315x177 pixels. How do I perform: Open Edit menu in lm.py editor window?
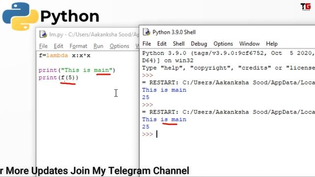(x=59, y=46)
